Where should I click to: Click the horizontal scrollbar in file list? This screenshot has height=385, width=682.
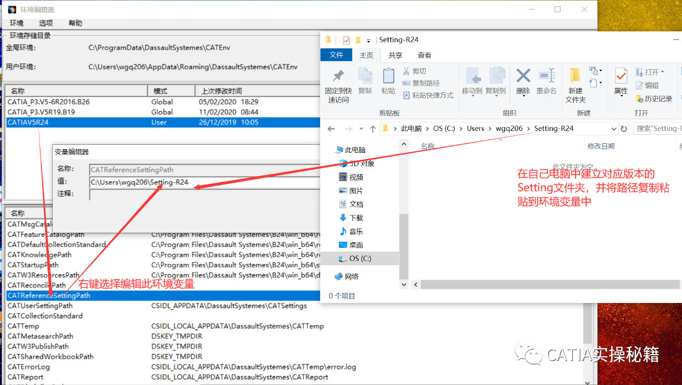click(x=543, y=285)
